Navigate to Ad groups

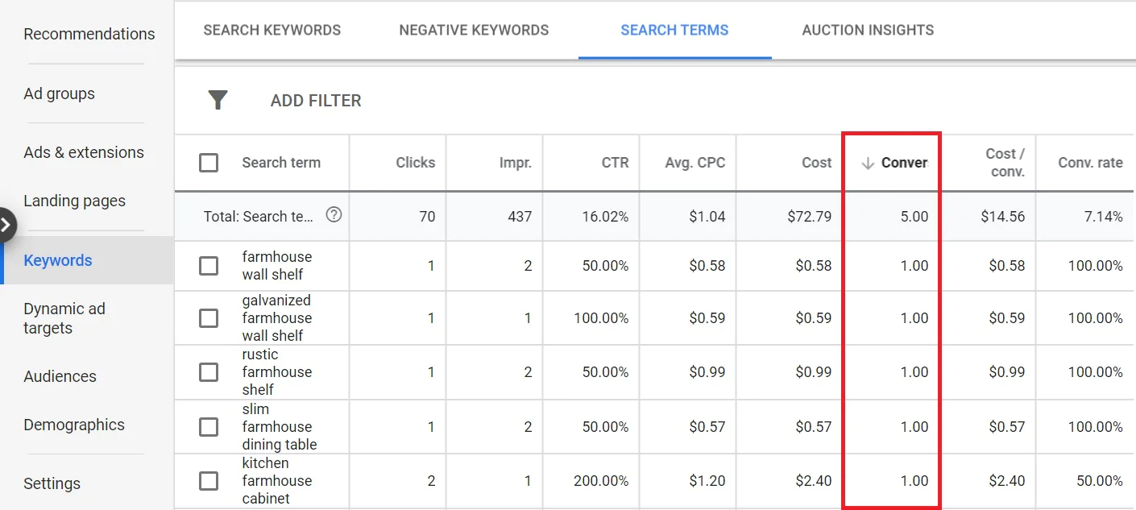59,93
